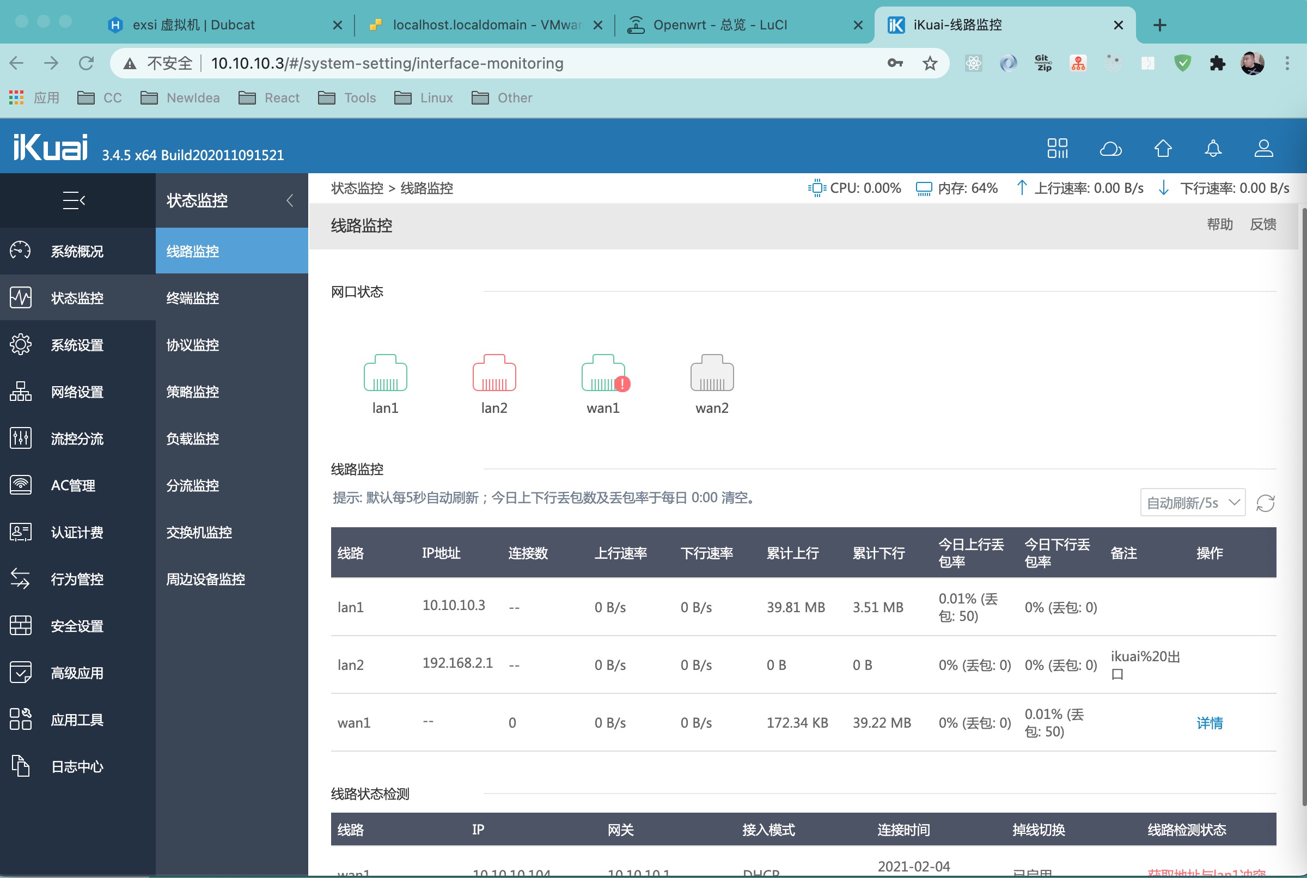Open the notification bell icon
Viewport: 1307px width, 878px height.
click(1213, 148)
